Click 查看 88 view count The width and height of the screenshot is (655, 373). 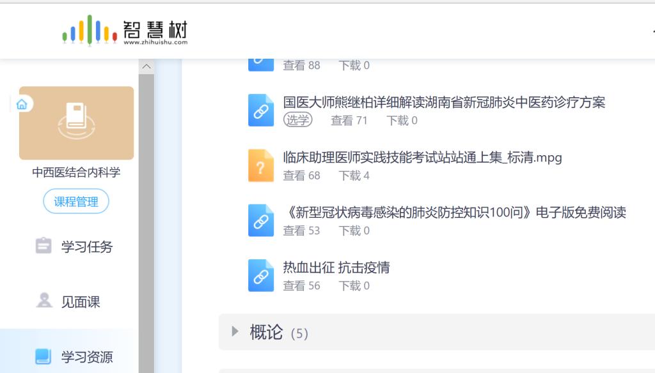click(302, 66)
